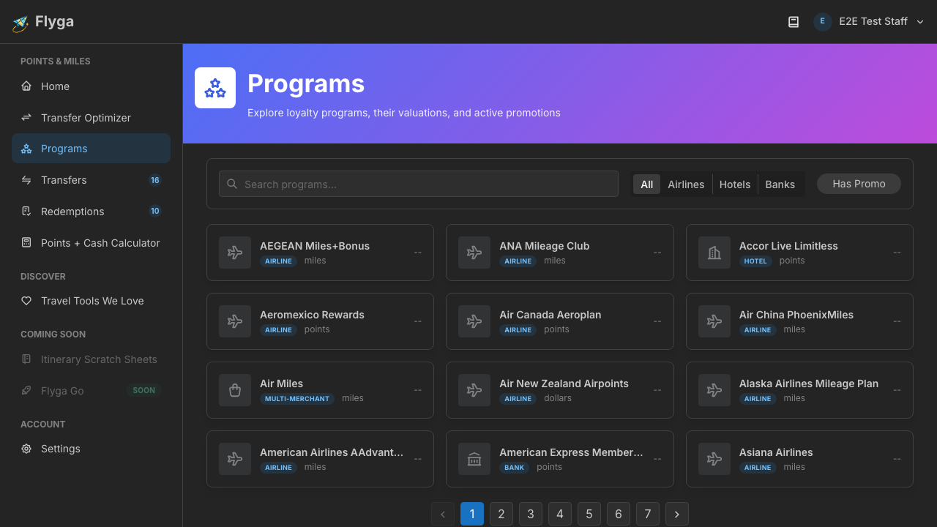Click the Air China PhoenixMiles airplane icon
The image size is (937, 527).
[714, 321]
